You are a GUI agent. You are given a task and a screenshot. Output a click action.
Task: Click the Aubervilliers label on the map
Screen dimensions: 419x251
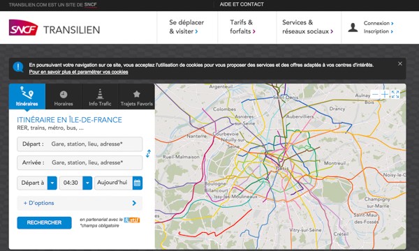tap(300, 116)
